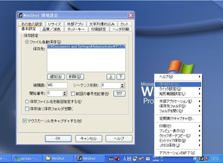Click the 般 conversion mode icon
Screen dimensions: 223x163
coord(129,159)
